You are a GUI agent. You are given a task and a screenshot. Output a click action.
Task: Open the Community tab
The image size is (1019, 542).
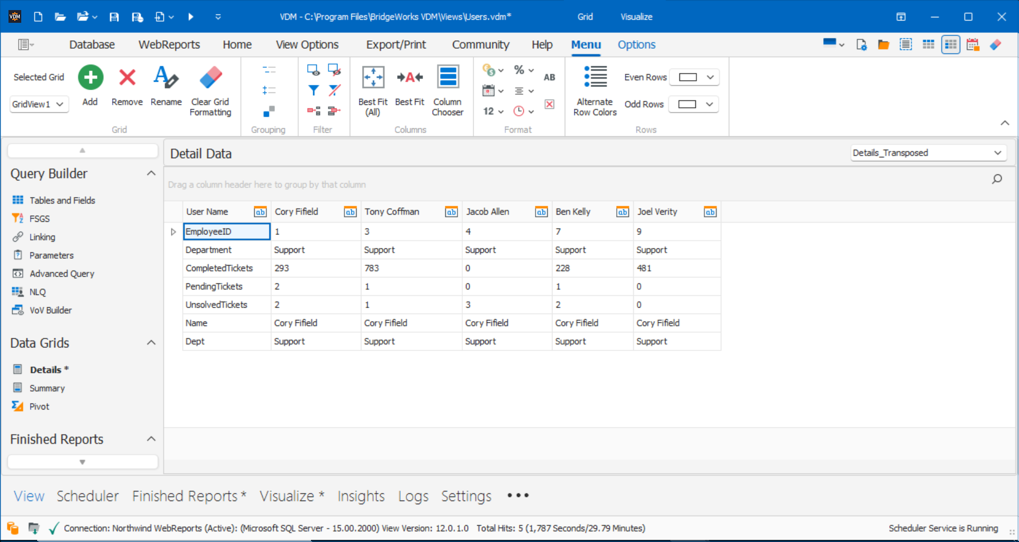point(480,45)
